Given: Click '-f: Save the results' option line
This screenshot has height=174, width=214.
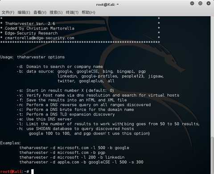Looking at the screenshot, I should click(x=72, y=100).
